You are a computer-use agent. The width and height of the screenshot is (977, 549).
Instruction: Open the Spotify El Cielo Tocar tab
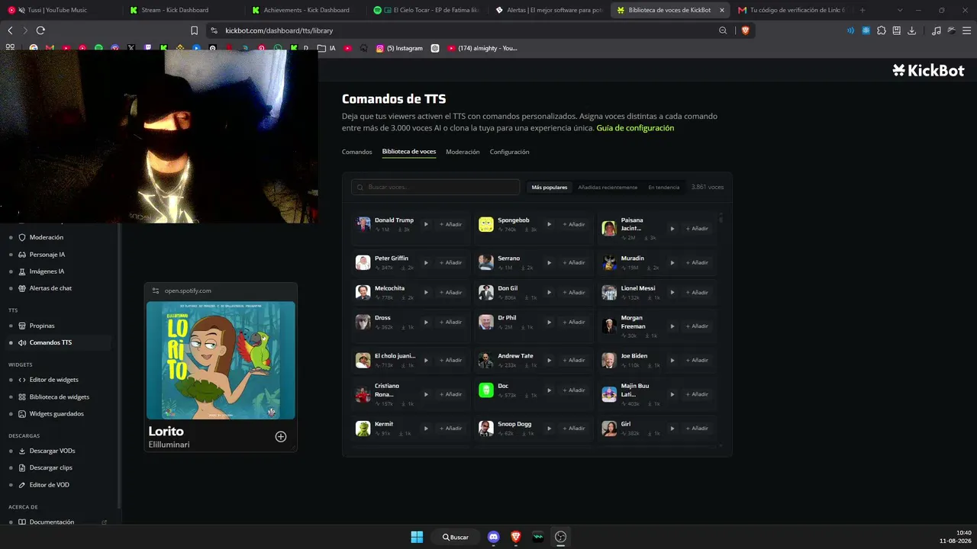pyautogui.click(x=427, y=10)
